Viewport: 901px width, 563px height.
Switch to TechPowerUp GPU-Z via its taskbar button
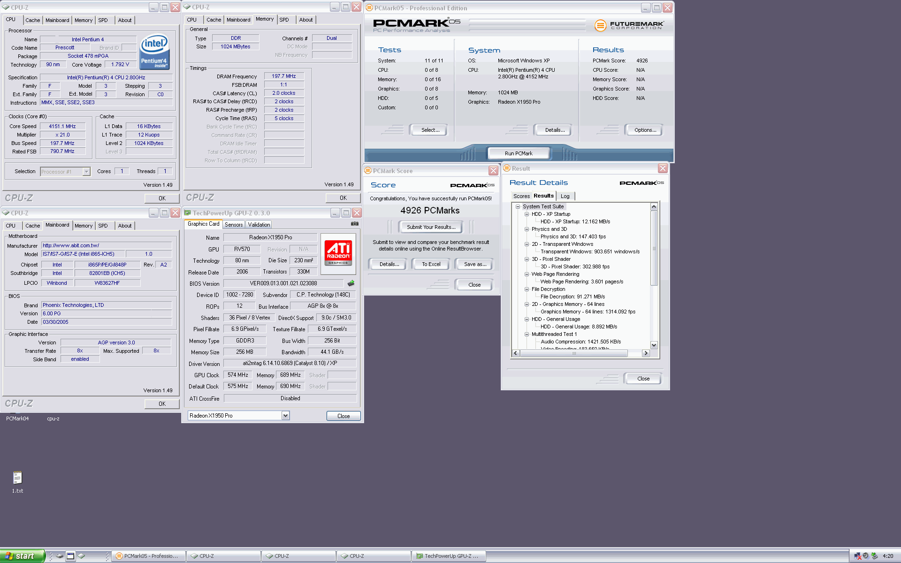[449, 556]
